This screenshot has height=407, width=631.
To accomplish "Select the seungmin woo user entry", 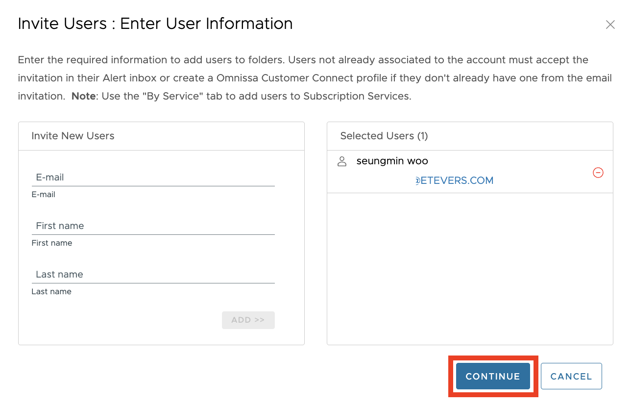I will (392, 161).
